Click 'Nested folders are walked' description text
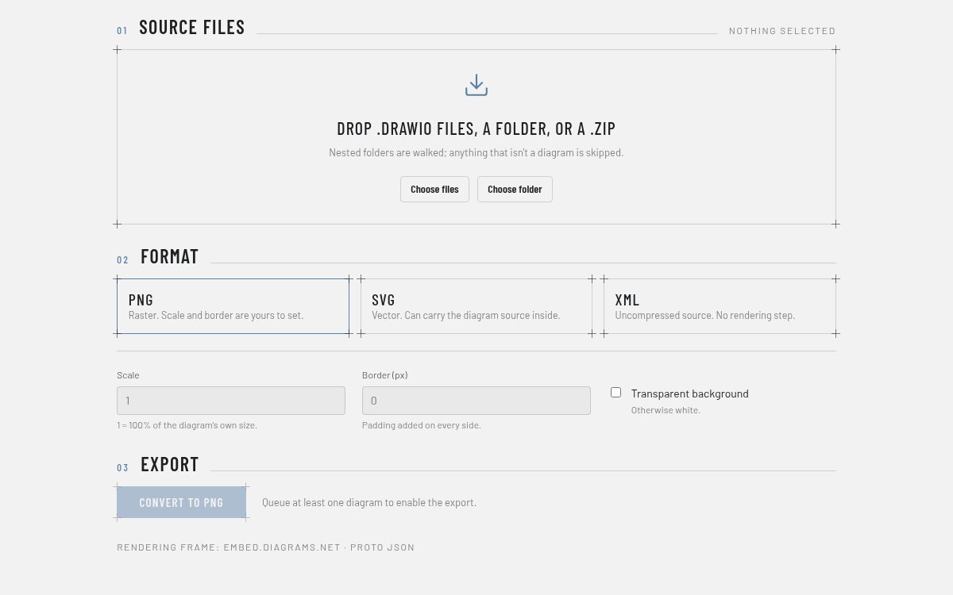Image resolution: width=953 pixels, height=595 pixels. (476, 152)
